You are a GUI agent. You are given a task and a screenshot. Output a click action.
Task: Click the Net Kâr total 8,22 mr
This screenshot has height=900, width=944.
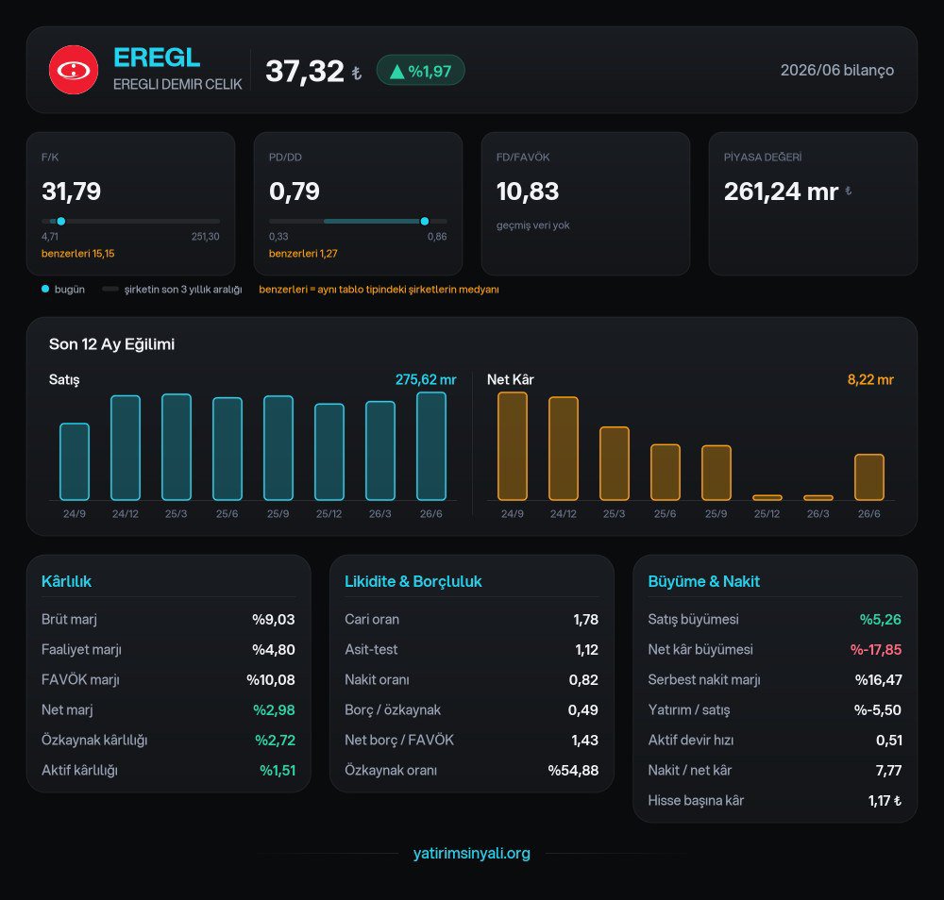pyautogui.click(x=870, y=379)
